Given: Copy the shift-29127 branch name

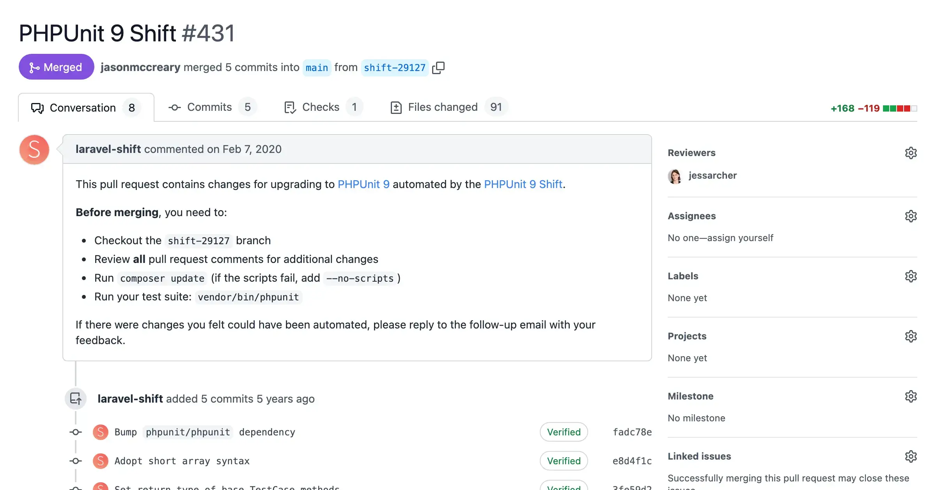Looking at the screenshot, I should pos(438,67).
